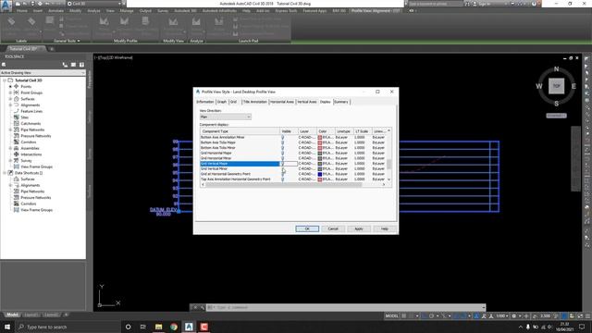Collapse the Tutorial Civil 3D tree node

click(5, 80)
